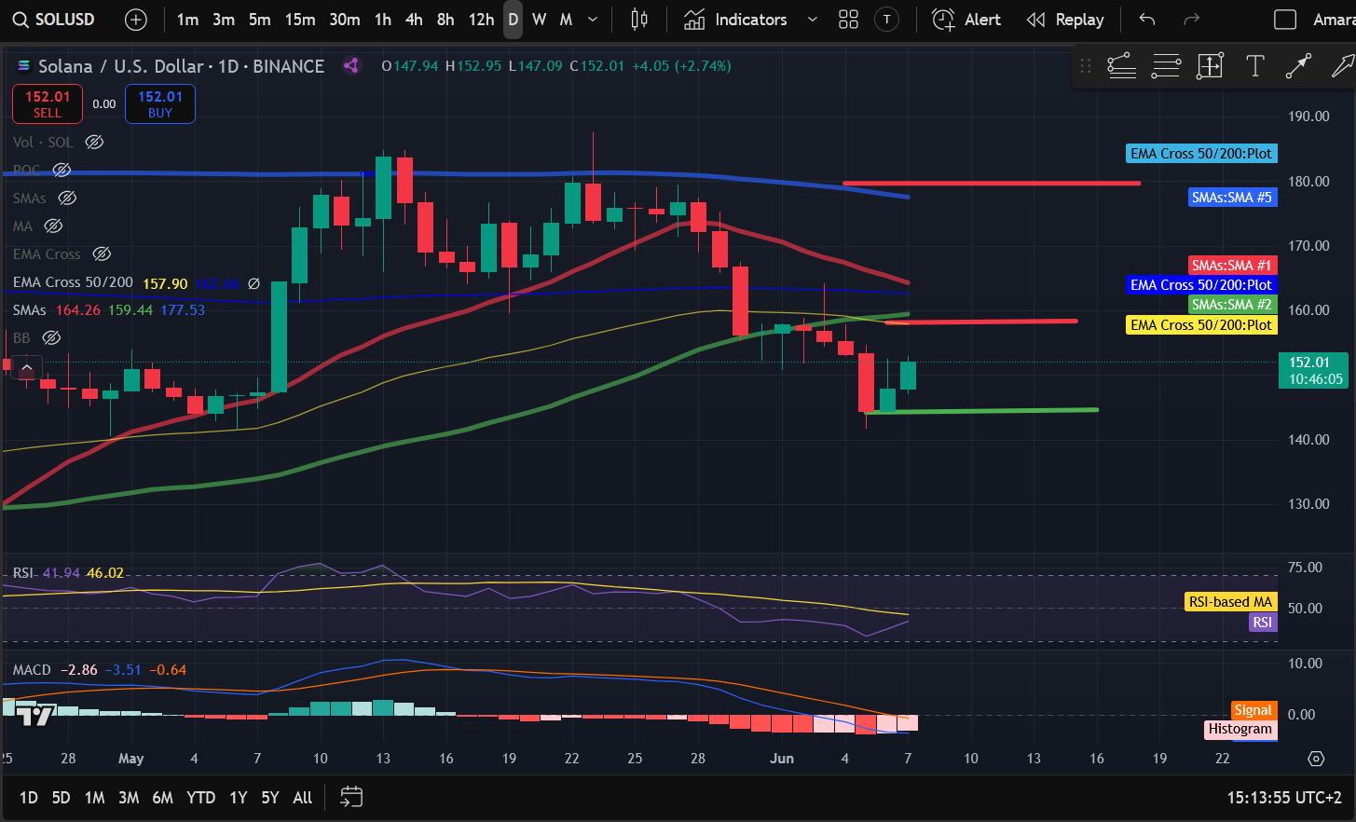Select the M monthly interval

pyautogui.click(x=566, y=20)
